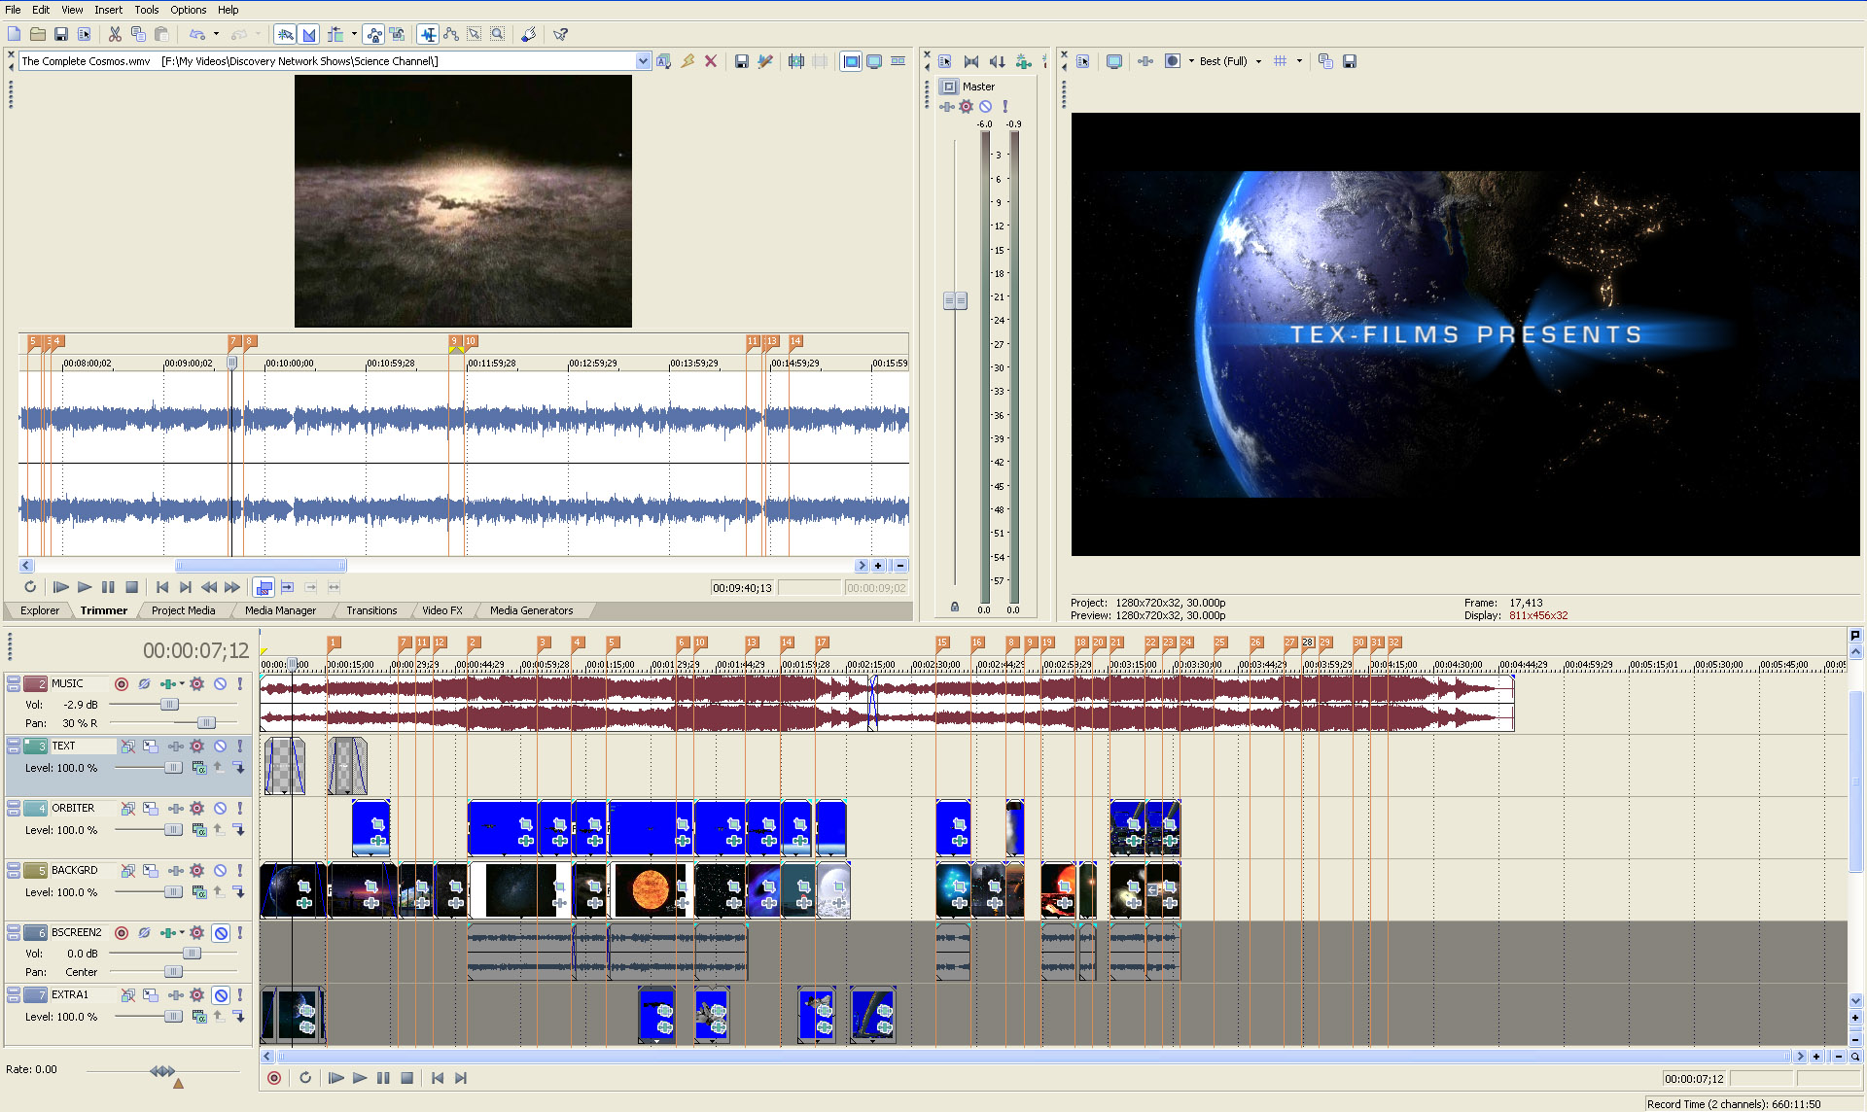Go to start of the main timeline

438,1079
